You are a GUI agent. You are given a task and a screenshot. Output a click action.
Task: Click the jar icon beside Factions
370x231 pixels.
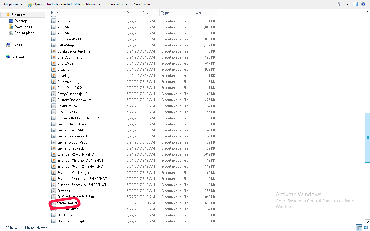(53, 191)
